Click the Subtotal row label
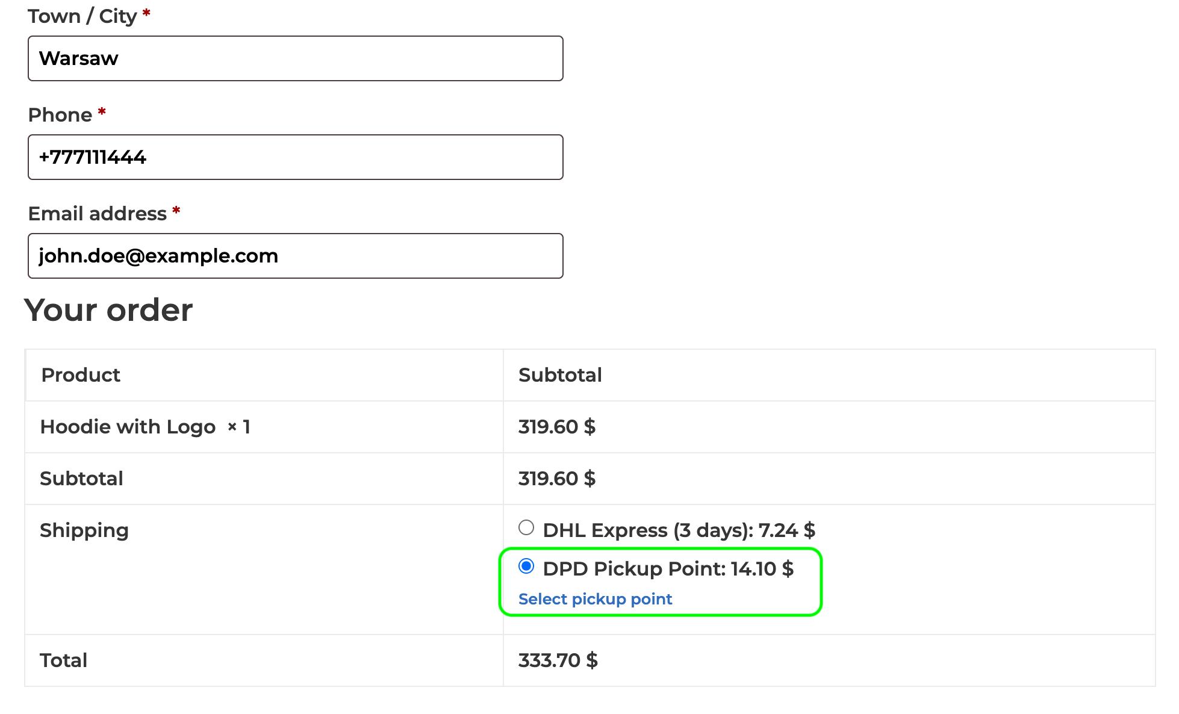The height and width of the screenshot is (714, 1179). point(81,479)
